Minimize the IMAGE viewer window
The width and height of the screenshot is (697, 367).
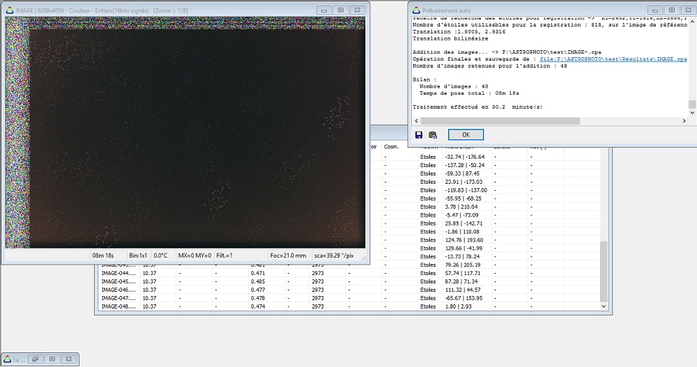click(323, 10)
